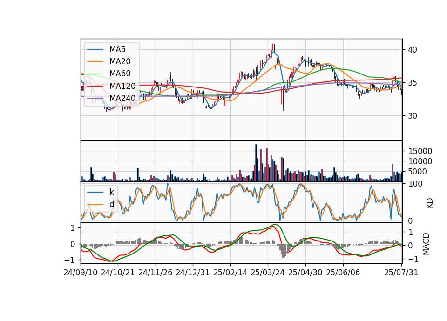Click the volume axis value 5000
The image size is (447, 321).
[x=418, y=172]
